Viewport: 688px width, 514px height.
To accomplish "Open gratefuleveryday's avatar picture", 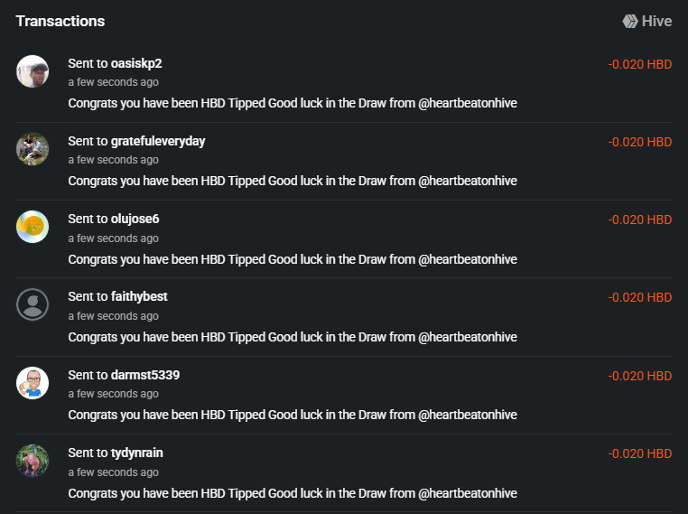I will point(33,149).
